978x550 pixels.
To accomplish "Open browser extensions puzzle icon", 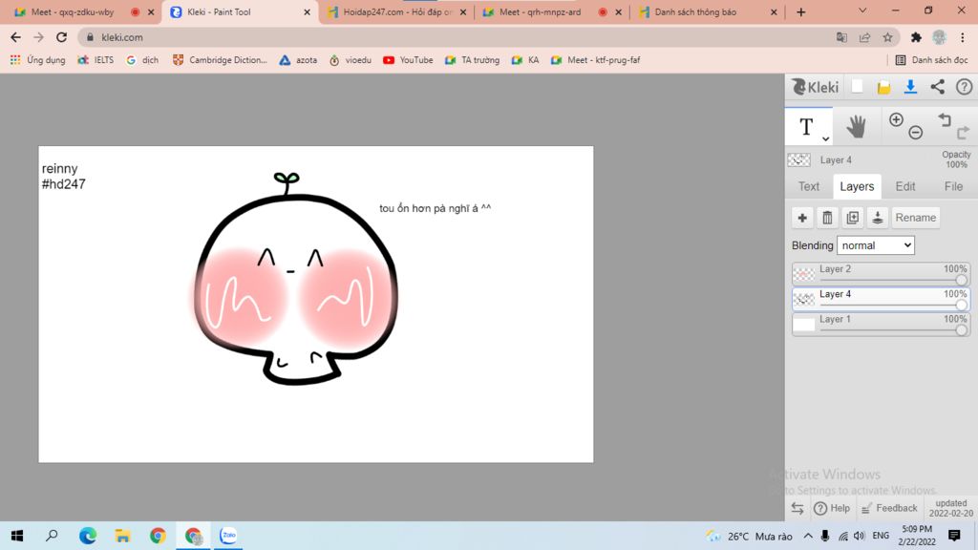I will pyautogui.click(x=916, y=37).
